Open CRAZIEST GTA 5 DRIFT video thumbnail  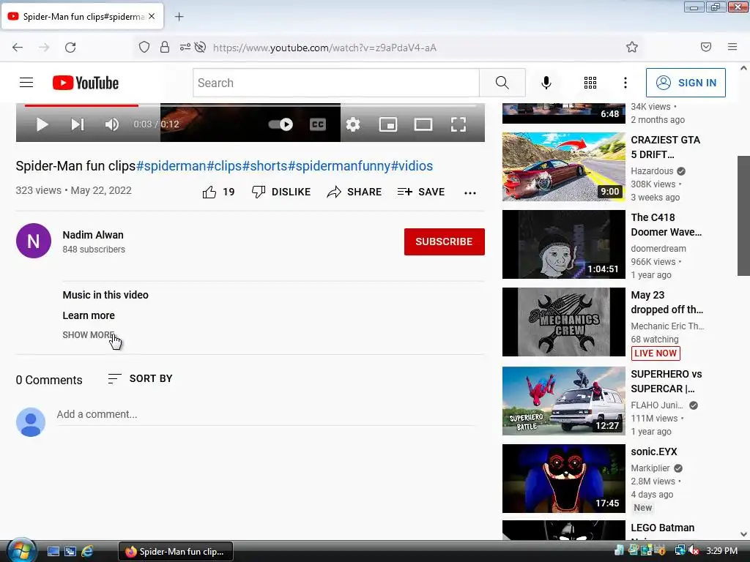[x=563, y=167]
